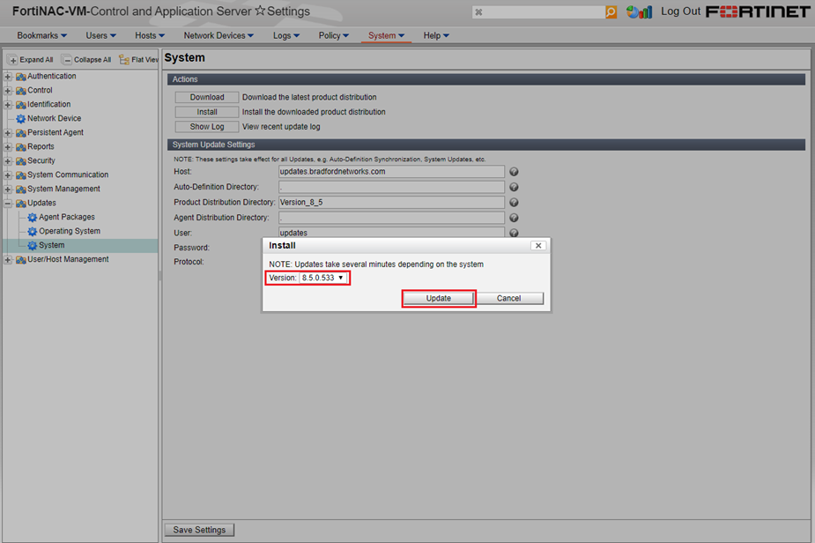
Task: Click the help icon beside Host field
Action: point(514,173)
